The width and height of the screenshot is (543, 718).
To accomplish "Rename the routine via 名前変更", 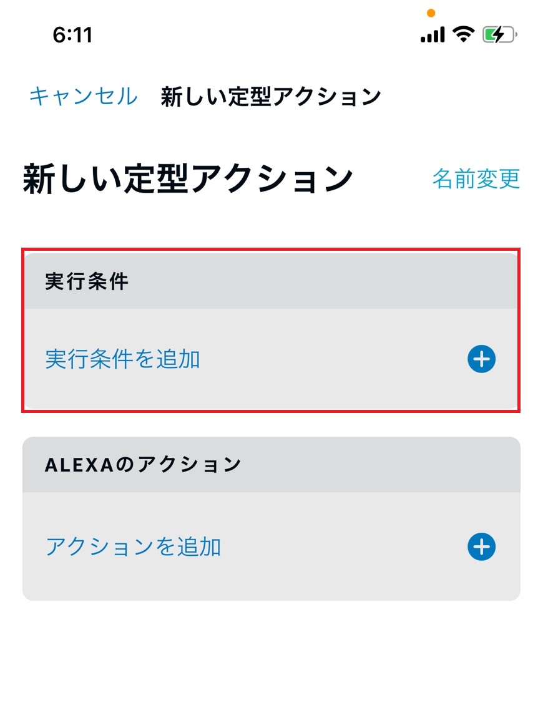I will (476, 179).
